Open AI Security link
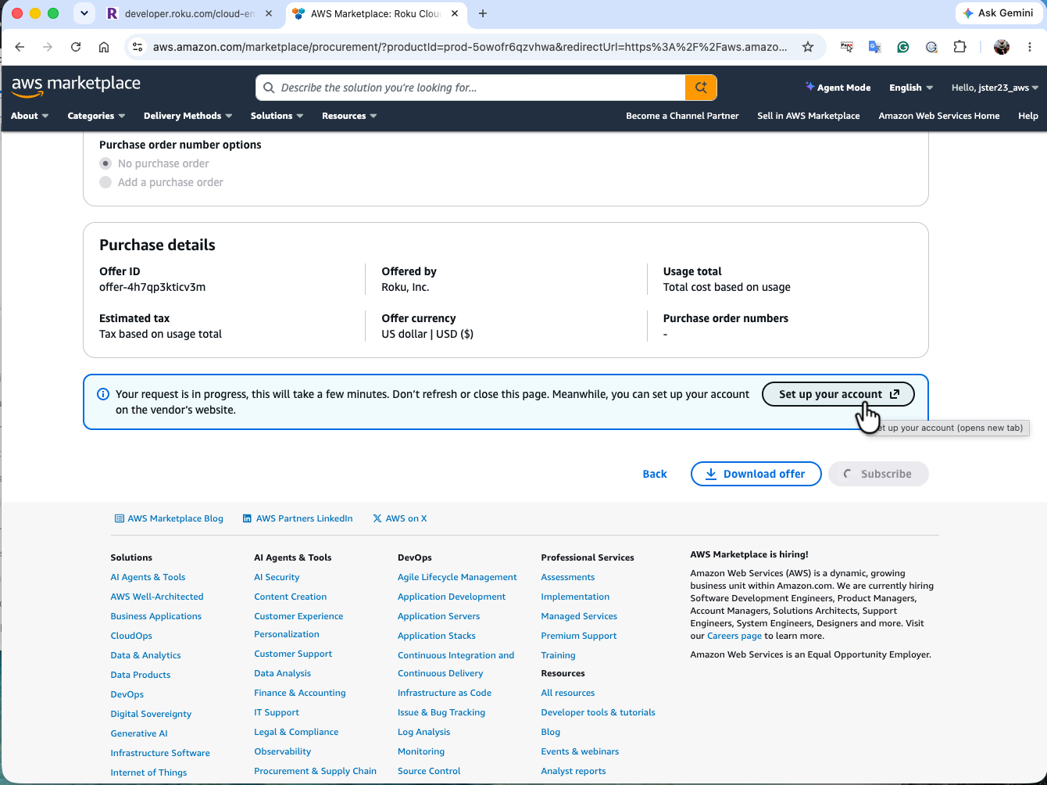The height and width of the screenshot is (785, 1047). 277,577
